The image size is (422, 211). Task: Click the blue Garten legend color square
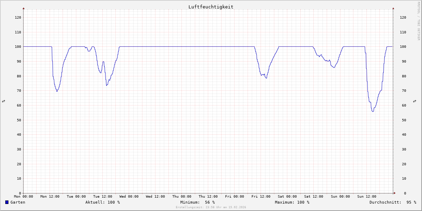click(x=7, y=202)
